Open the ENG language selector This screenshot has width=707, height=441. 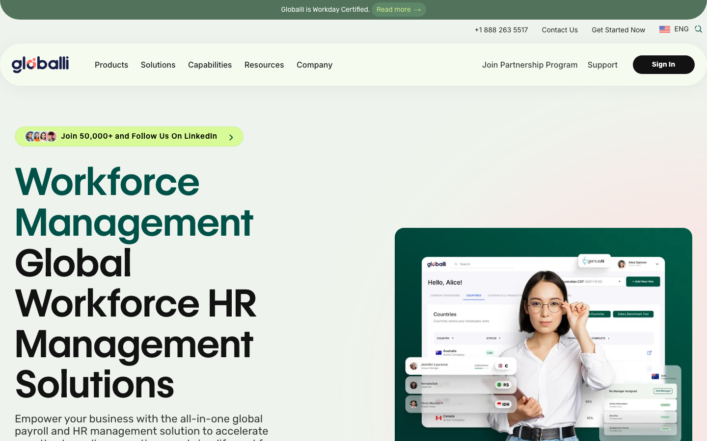681,29
